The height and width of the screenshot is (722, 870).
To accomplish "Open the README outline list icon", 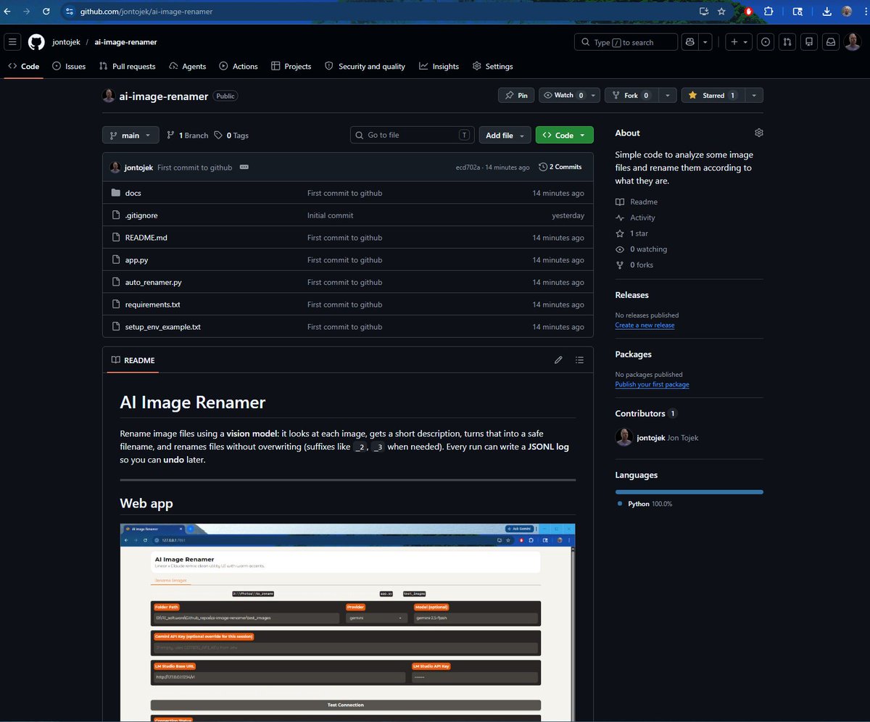I will (579, 360).
